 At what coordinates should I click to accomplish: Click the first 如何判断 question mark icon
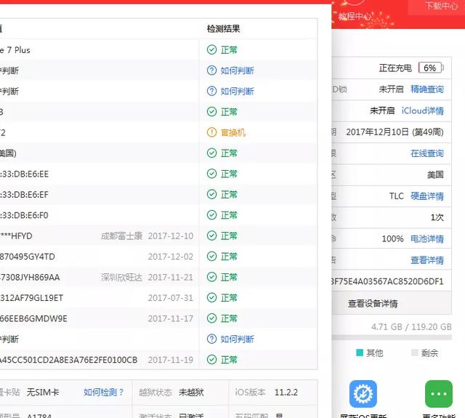point(211,71)
